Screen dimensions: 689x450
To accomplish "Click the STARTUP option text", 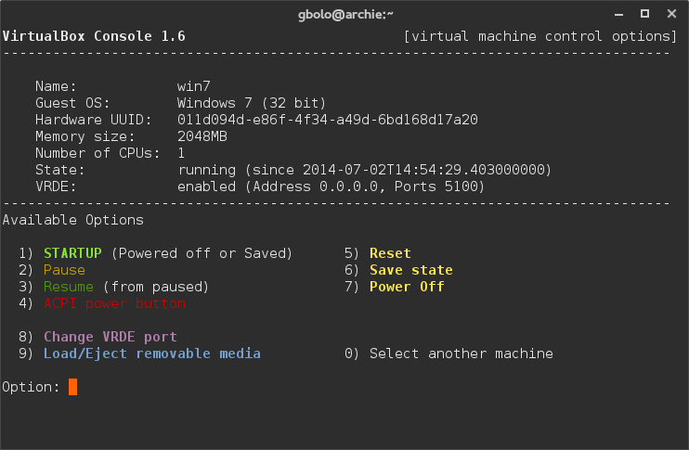I will point(73,253).
